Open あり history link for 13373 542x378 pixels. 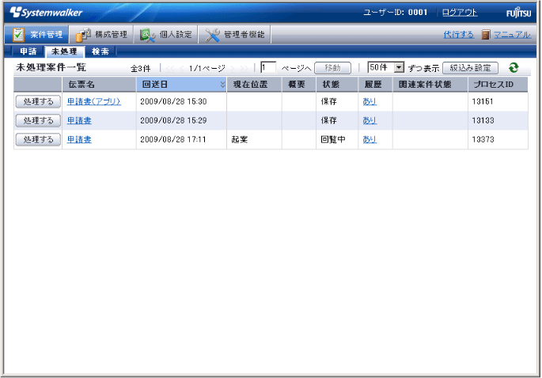point(370,140)
